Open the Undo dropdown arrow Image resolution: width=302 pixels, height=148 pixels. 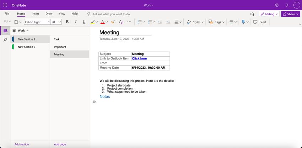click(10, 22)
